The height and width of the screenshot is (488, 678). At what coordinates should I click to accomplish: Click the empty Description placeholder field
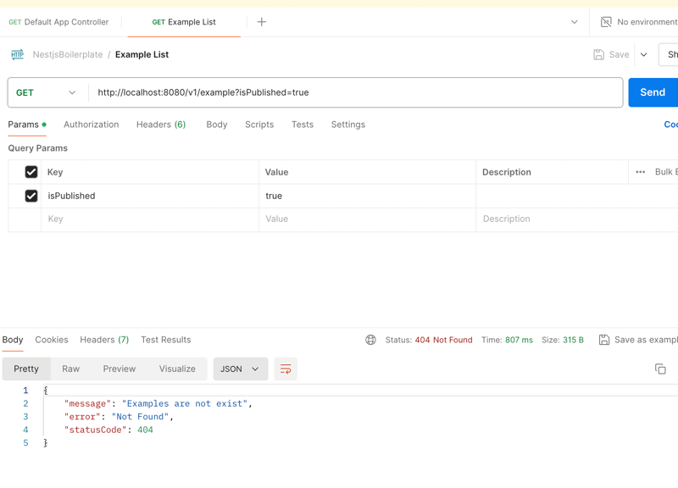(x=577, y=219)
